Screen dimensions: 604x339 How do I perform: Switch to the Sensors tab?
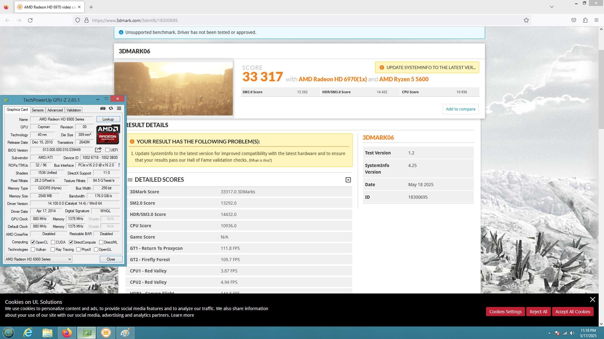click(37, 110)
